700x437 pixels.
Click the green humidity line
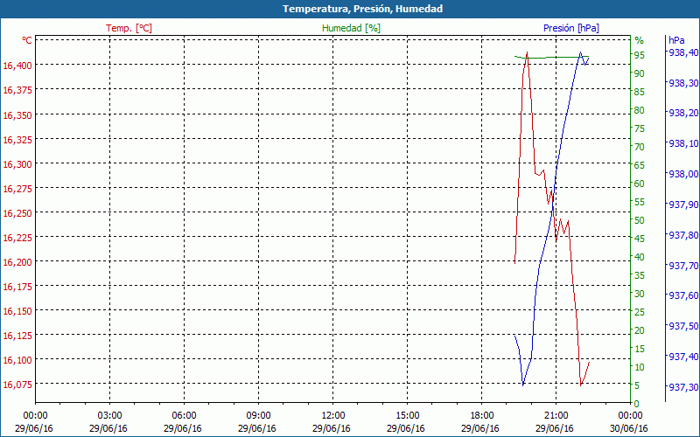pos(552,58)
